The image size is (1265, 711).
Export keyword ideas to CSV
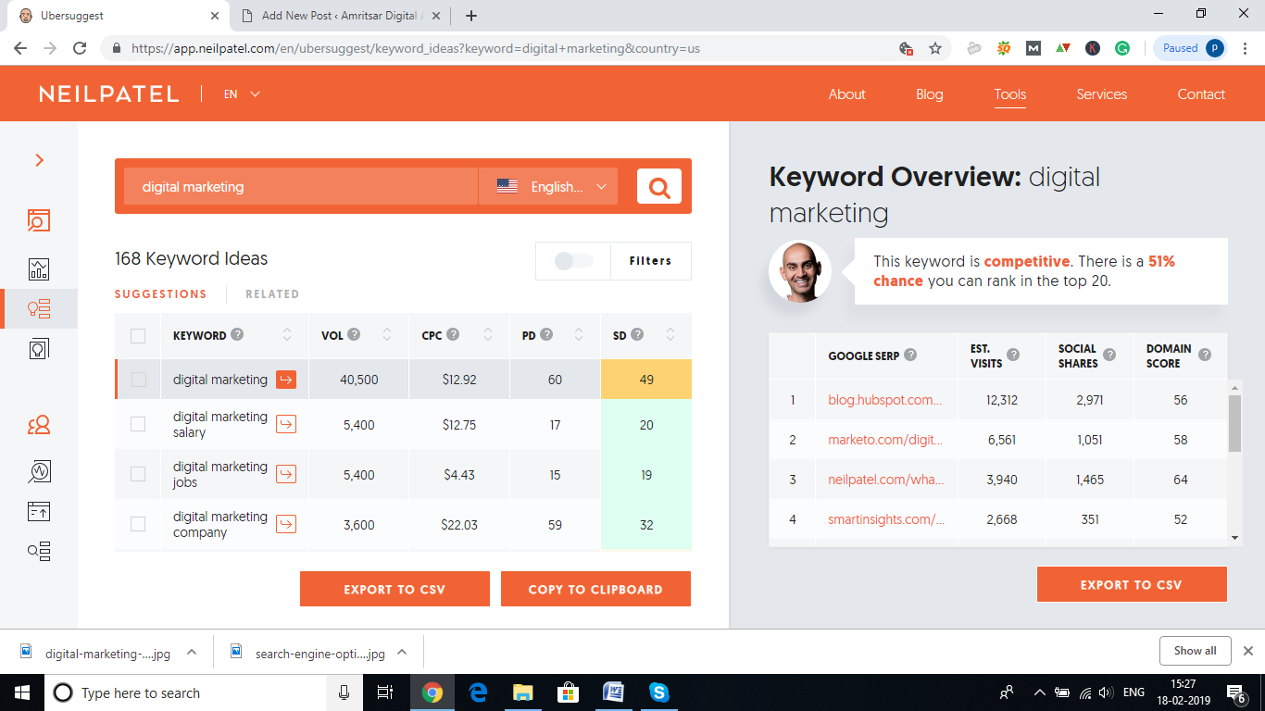[x=395, y=589]
